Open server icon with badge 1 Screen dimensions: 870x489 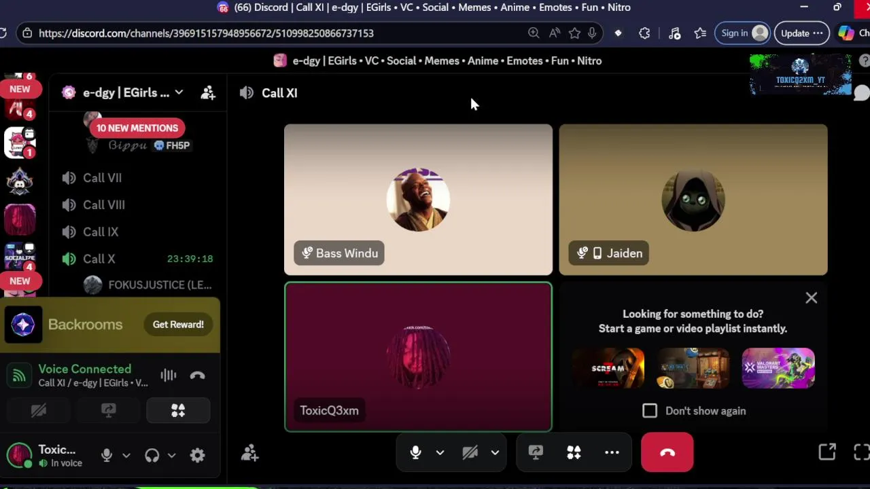pos(20,143)
